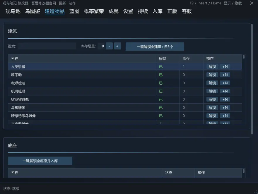258x194 pixels.
Task: Click 解锁 for 树麻雀雕像 row
Action: (212, 99)
